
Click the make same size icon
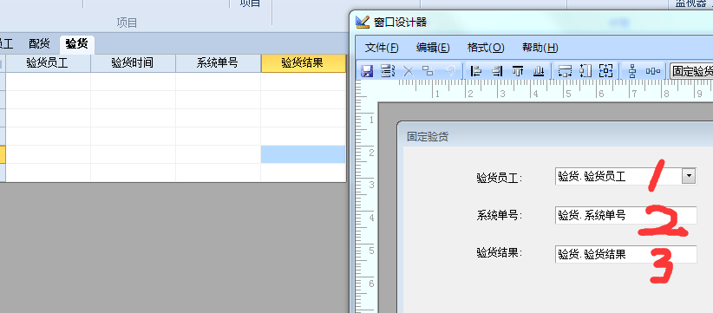coord(606,71)
